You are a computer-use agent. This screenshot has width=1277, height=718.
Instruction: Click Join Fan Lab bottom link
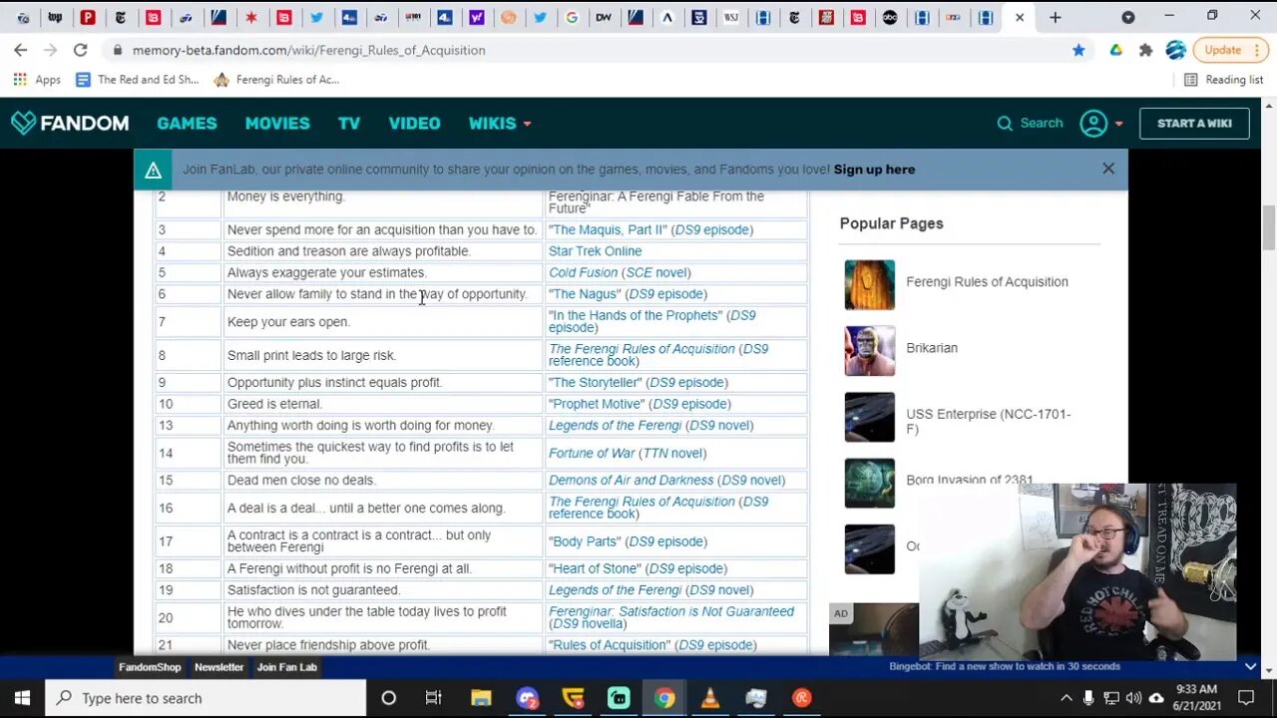pos(287,667)
